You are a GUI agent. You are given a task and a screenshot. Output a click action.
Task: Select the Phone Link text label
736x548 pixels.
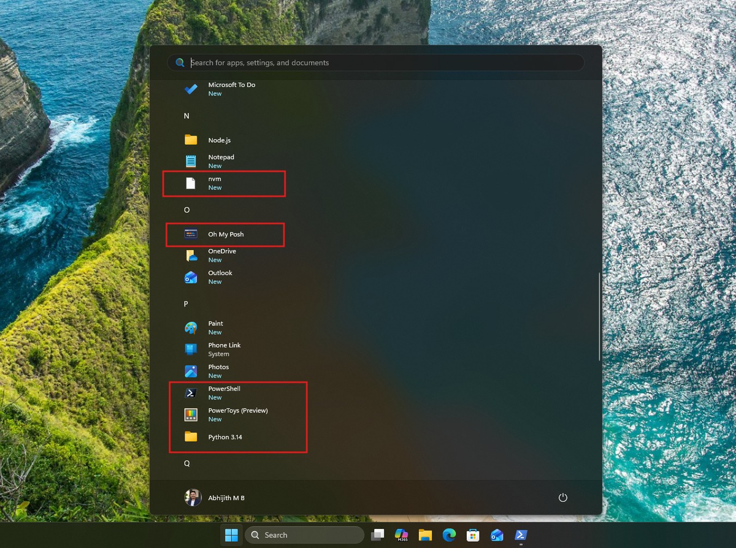(x=224, y=345)
